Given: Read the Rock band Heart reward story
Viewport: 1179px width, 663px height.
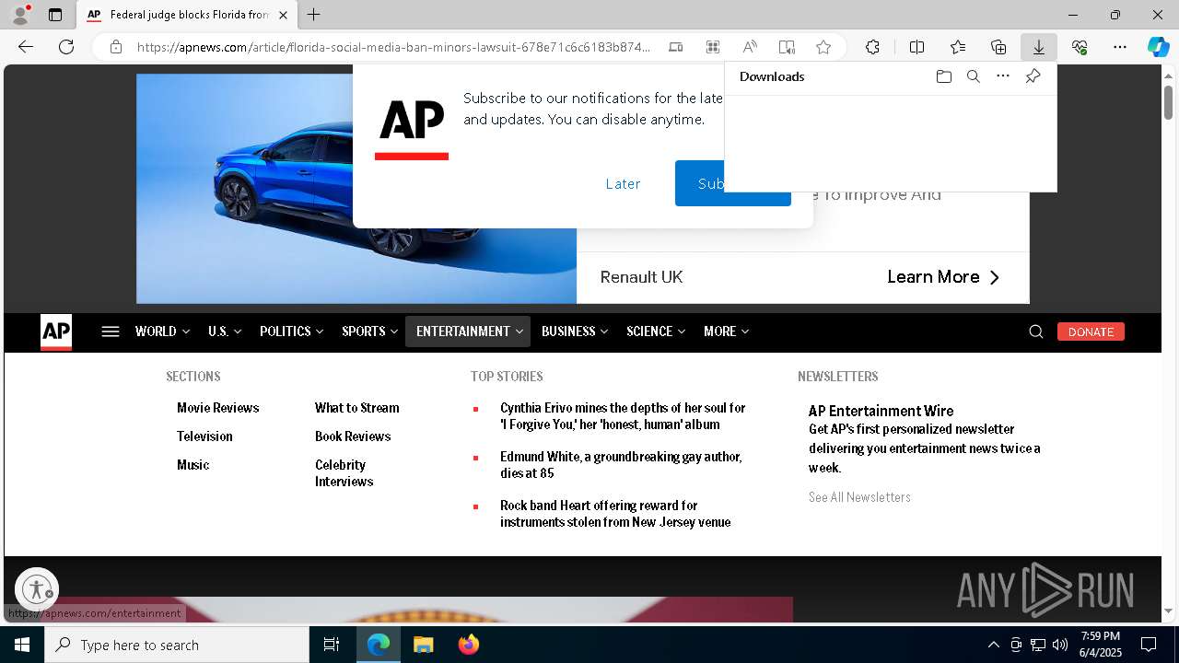Looking at the screenshot, I should tap(615, 514).
